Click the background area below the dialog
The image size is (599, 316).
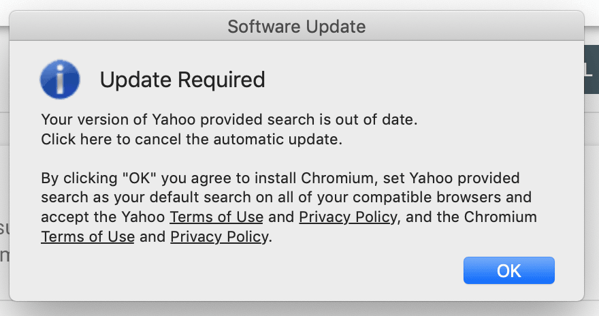click(x=299, y=309)
